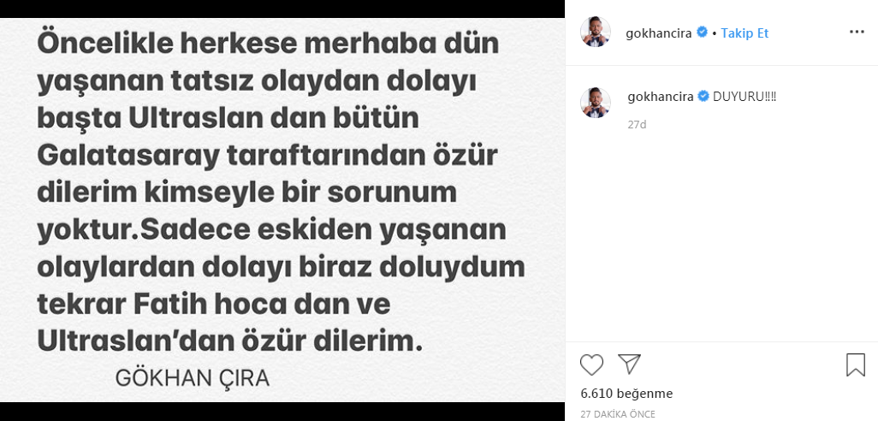Open the three-dots more options menu
The width and height of the screenshot is (878, 421).
point(857,33)
